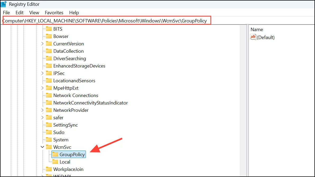Select the DataCollection folder icon
The image size is (315, 177).
[x=49, y=51]
